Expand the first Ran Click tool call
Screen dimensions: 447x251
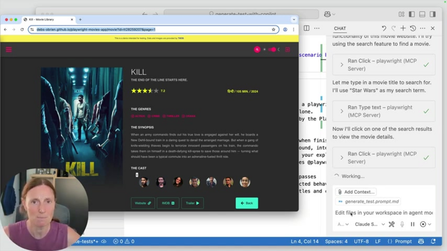point(342,65)
